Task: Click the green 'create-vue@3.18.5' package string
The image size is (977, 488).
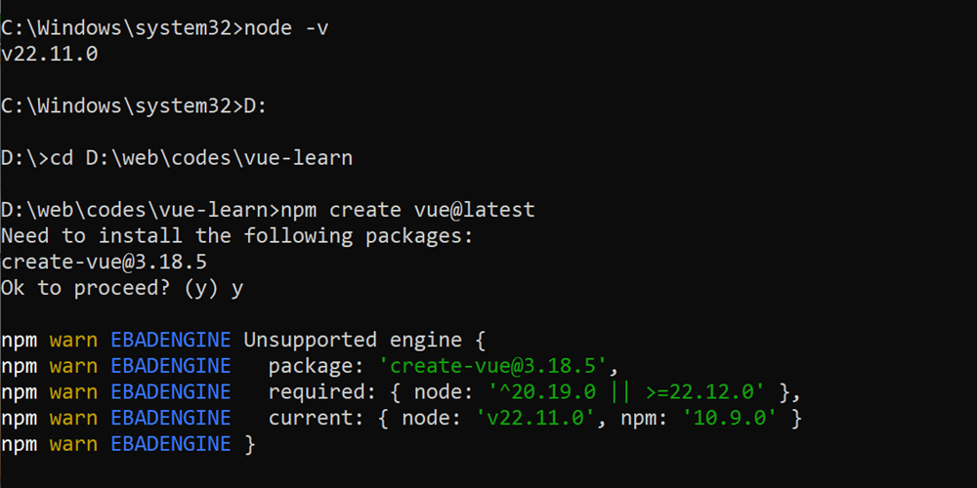Action: tap(497, 366)
